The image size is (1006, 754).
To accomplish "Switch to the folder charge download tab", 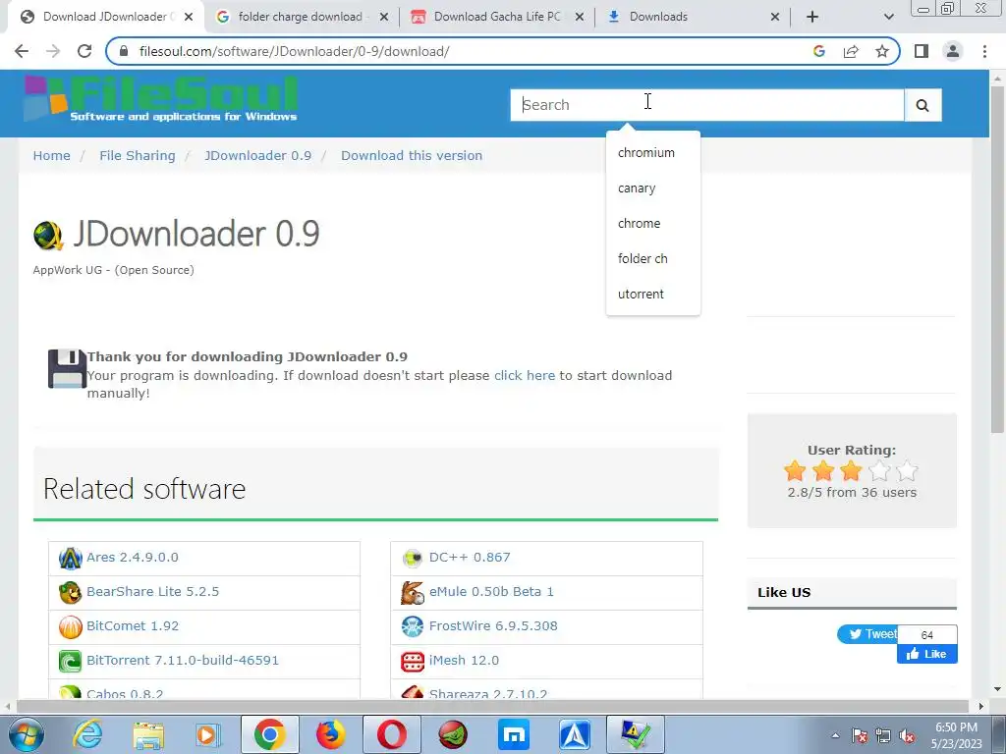I will (x=301, y=17).
